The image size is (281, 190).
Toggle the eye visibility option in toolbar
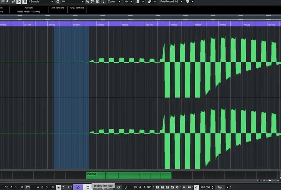tap(127, 2)
